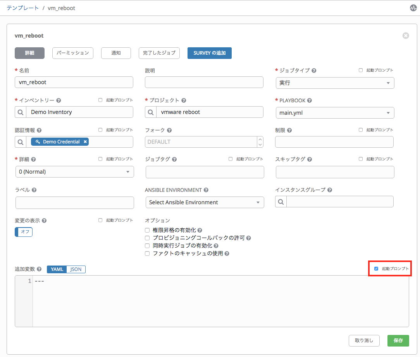Switch to the 詳細 tab

[29, 53]
